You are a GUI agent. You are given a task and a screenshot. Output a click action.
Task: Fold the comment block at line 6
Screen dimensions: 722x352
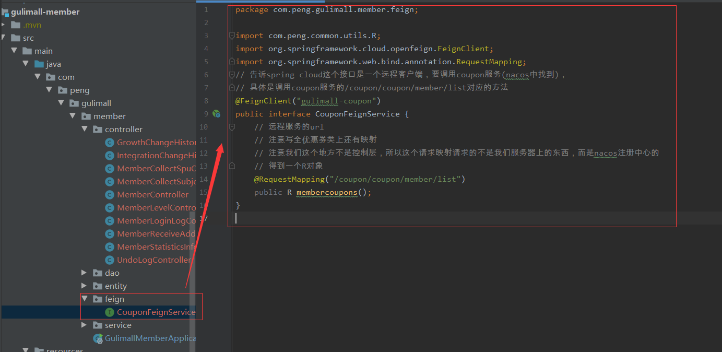232,75
